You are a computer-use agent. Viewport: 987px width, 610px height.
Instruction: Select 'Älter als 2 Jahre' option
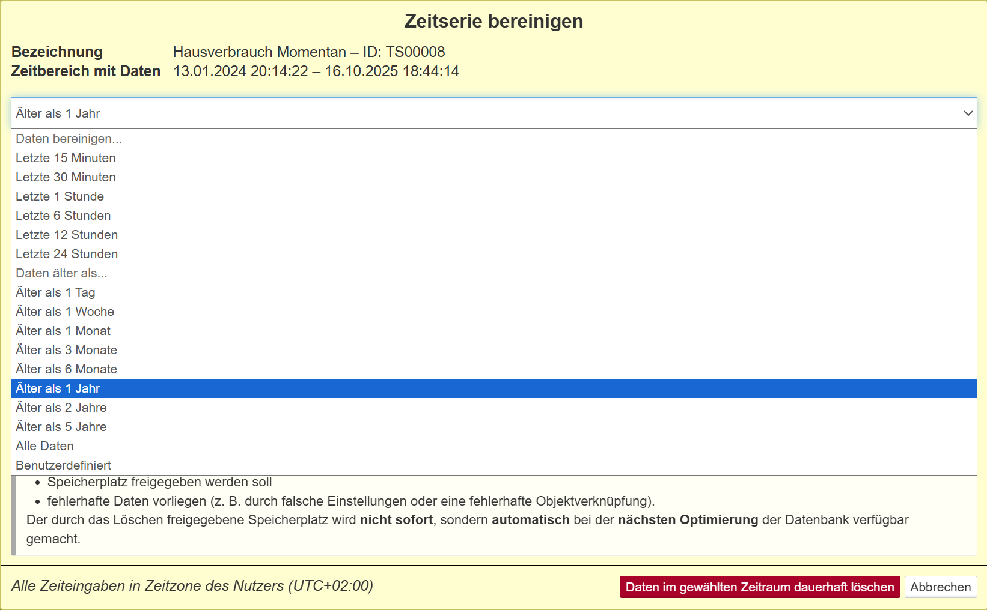[61, 408]
